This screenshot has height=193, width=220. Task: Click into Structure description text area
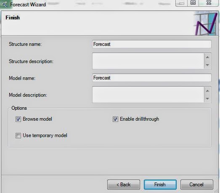point(148,61)
